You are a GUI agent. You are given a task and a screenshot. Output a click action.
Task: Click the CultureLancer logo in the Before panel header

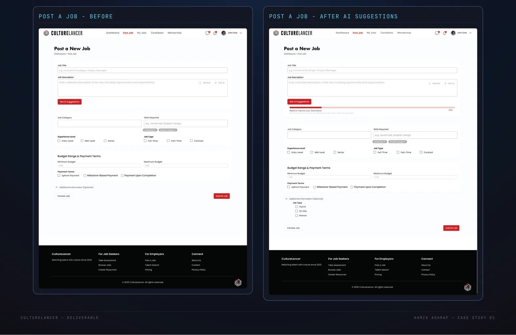[x=63, y=33]
